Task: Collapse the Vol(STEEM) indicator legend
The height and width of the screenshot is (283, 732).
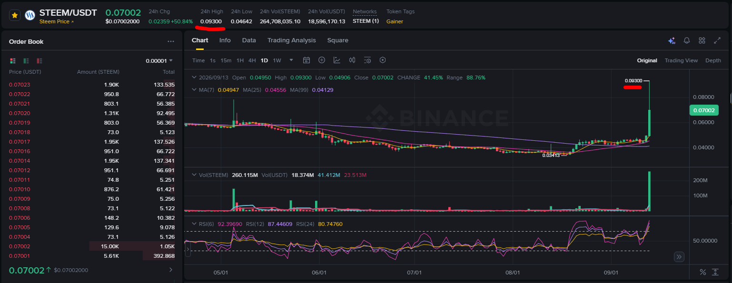Action: [x=193, y=175]
